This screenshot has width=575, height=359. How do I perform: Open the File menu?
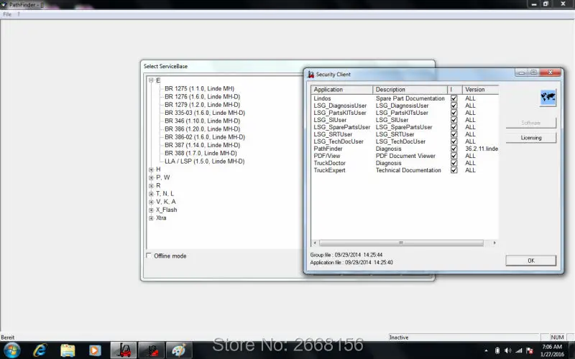[7, 14]
